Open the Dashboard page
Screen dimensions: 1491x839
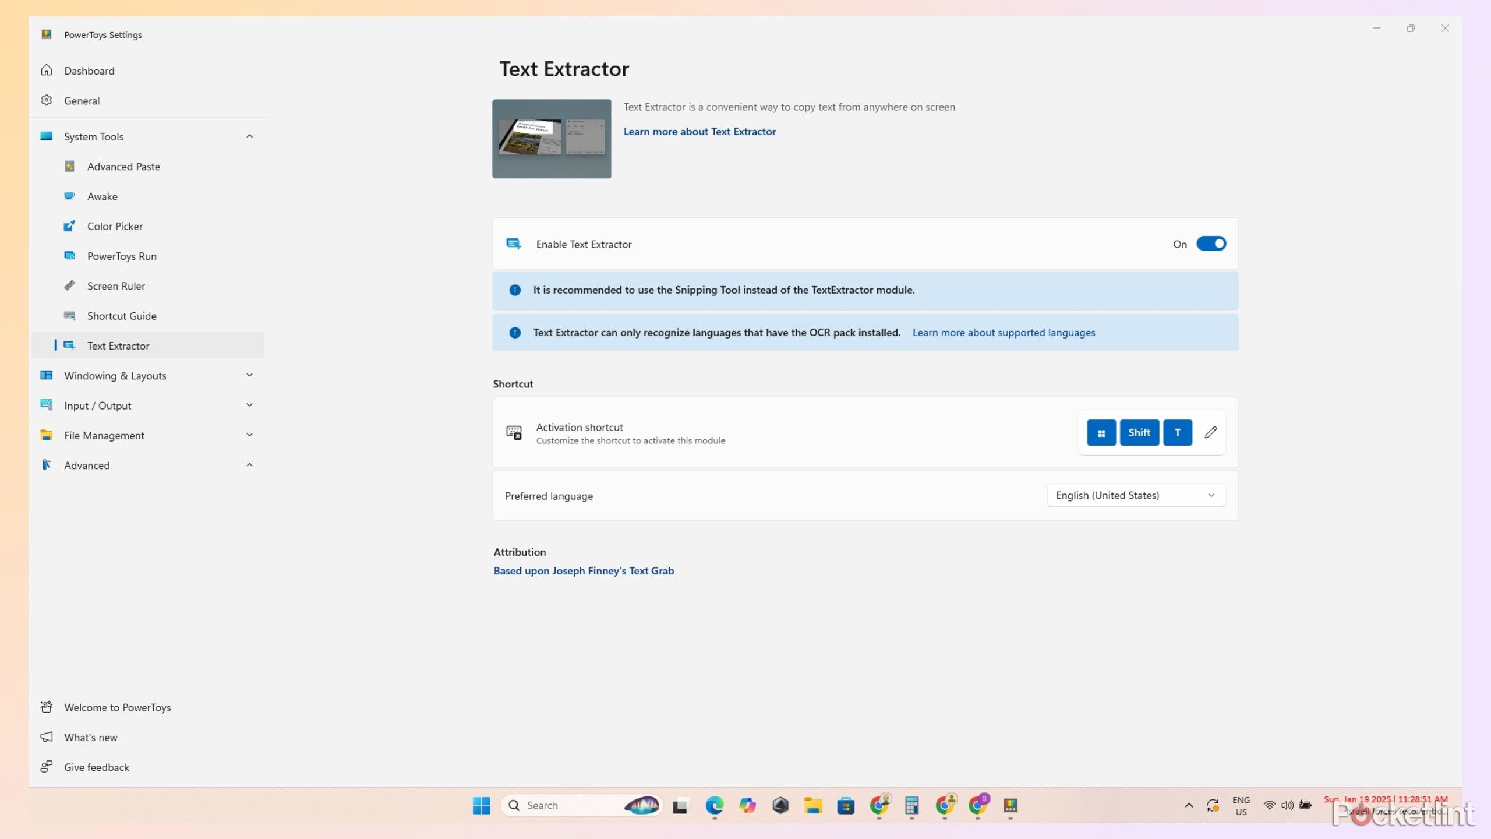coord(148,70)
